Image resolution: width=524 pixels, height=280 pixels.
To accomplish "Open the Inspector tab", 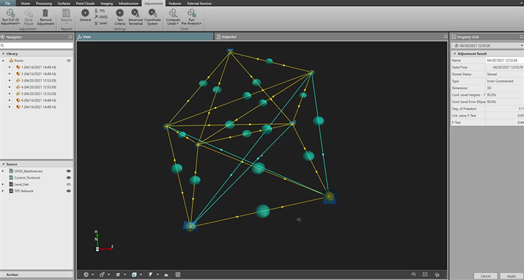I will pyautogui.click(x=229, y=37).
